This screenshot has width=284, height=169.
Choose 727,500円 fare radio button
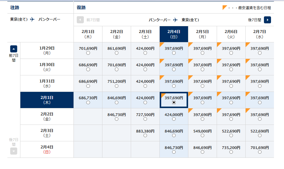(145, 119)
